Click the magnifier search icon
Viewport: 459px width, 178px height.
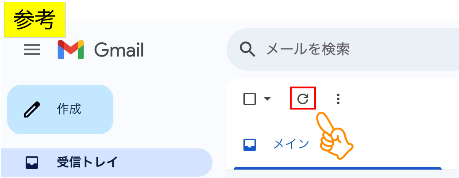point(248,49)
